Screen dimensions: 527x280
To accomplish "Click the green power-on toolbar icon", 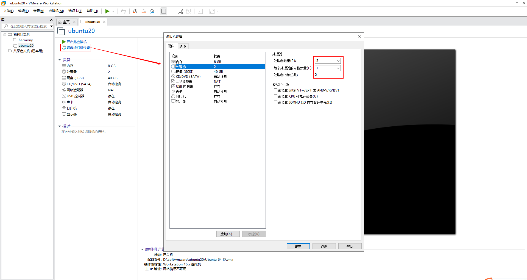I will [x=107, y=11].
